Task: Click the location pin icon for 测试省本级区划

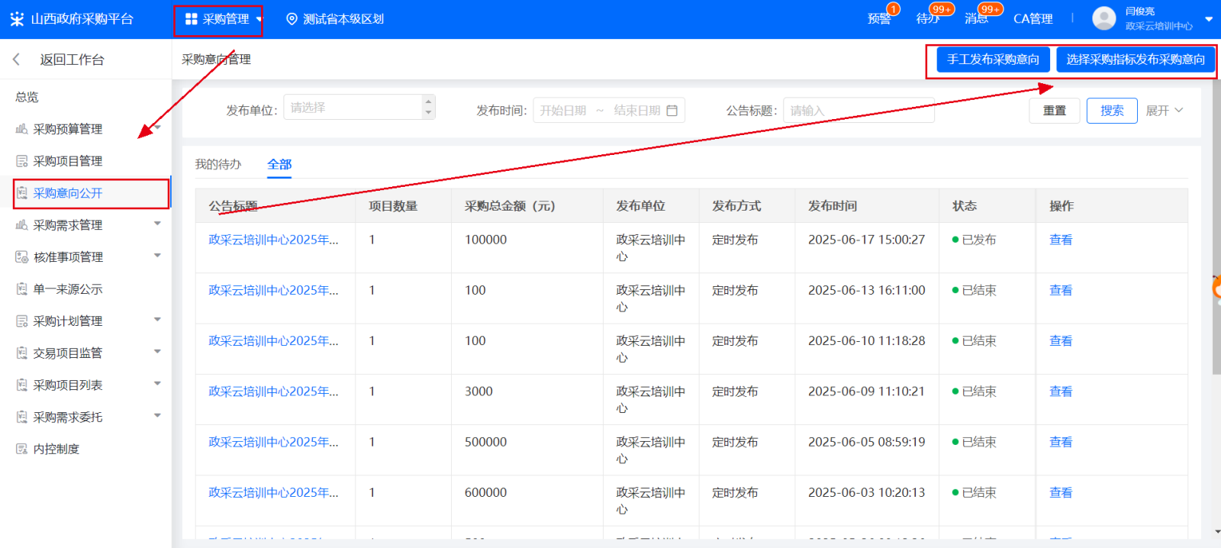Action: tap(292, 19)
